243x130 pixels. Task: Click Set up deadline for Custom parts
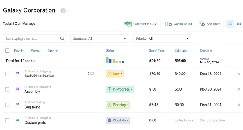click(213, 120)
